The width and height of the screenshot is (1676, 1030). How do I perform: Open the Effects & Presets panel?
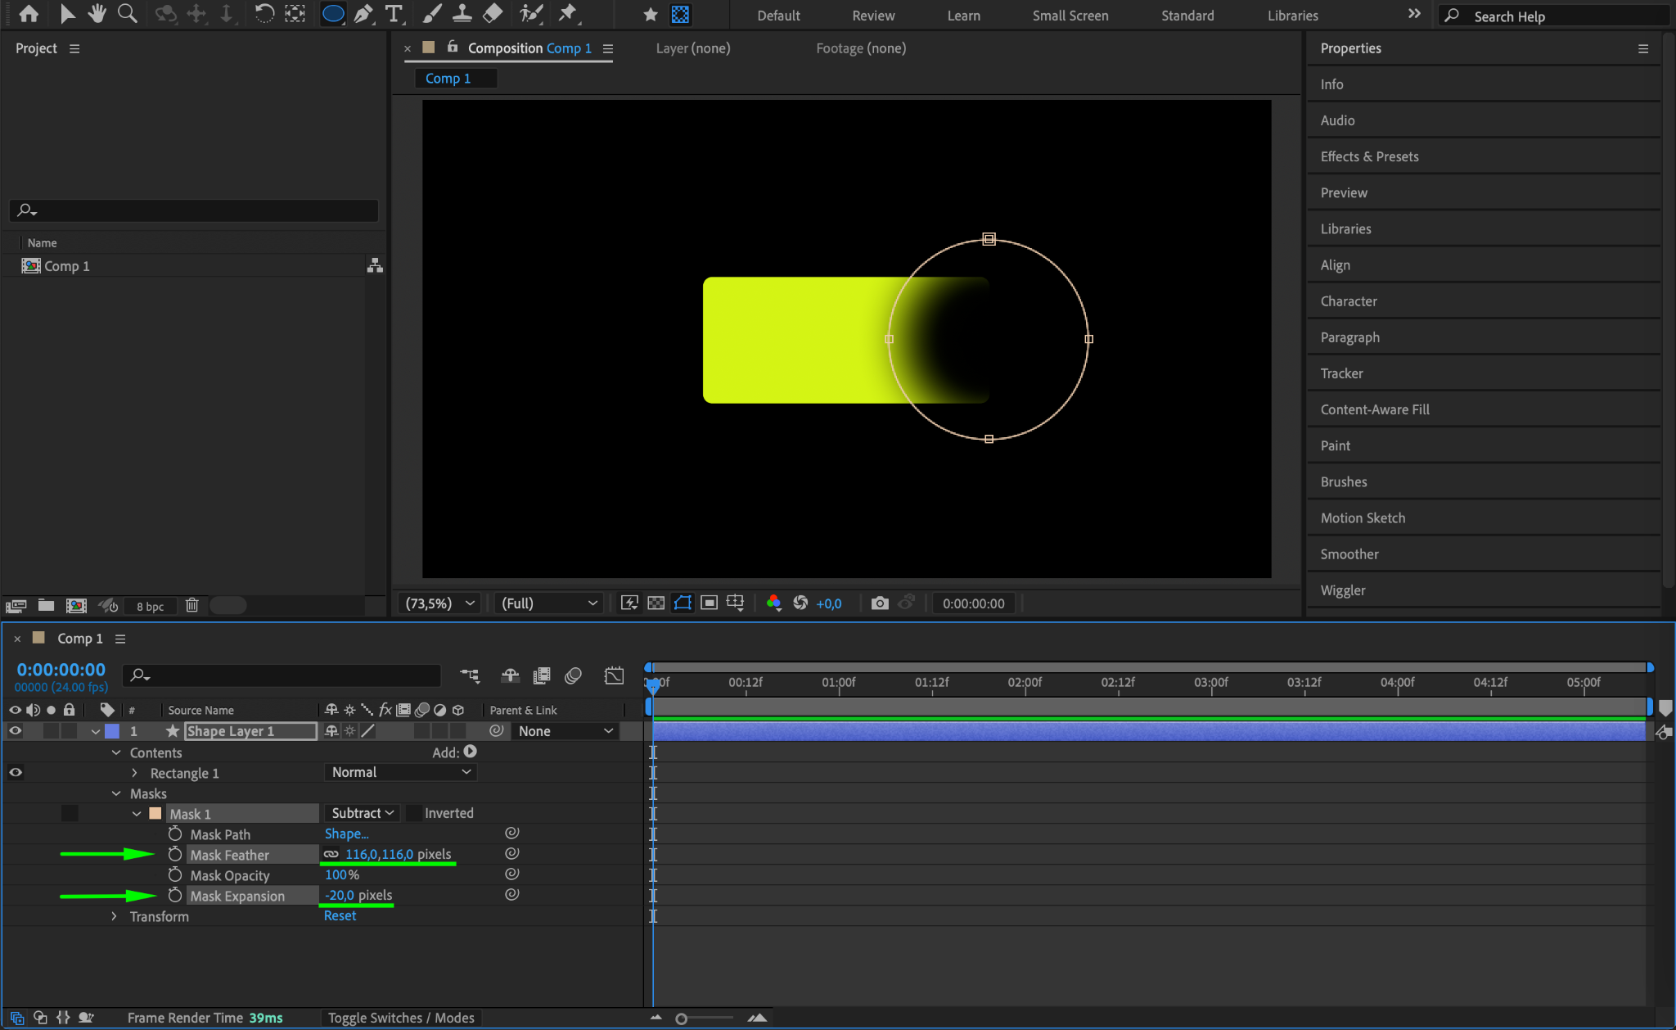click(1369, 156)
